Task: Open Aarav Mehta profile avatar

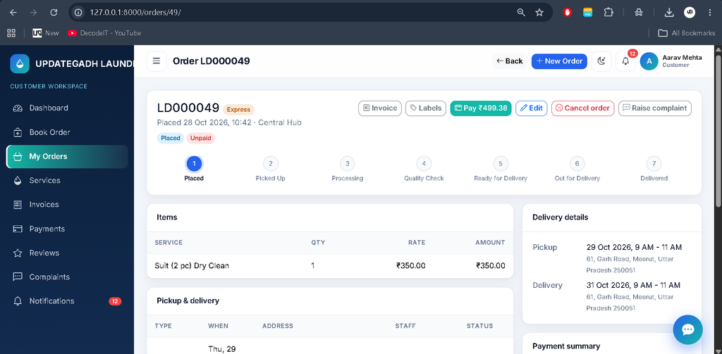Action: click(649, 61)
